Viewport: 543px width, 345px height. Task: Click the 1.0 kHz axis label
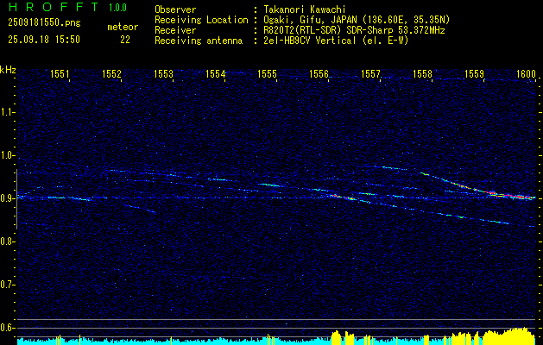click(7, 155)
